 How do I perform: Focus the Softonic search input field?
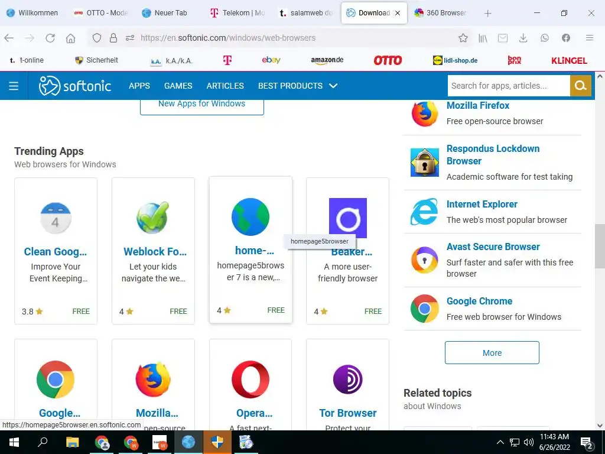(x=509, y=86)
